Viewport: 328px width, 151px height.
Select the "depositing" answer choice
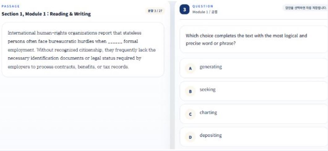tap(211, 135)
